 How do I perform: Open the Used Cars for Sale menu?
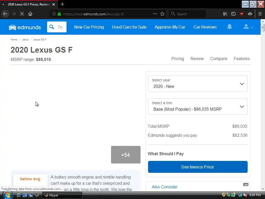coord(129,27)
